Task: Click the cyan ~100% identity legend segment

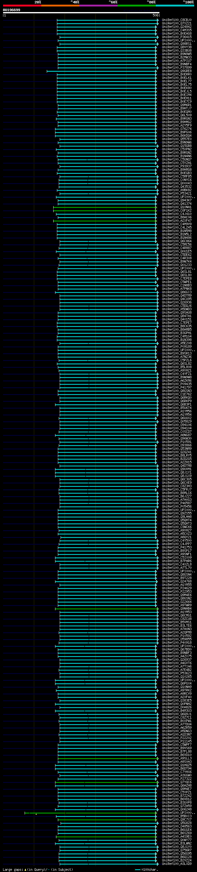Action: pyautogui.click(x=175, y=6)
